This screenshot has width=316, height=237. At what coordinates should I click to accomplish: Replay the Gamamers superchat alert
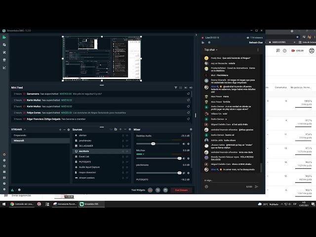(x=188, y=94)
